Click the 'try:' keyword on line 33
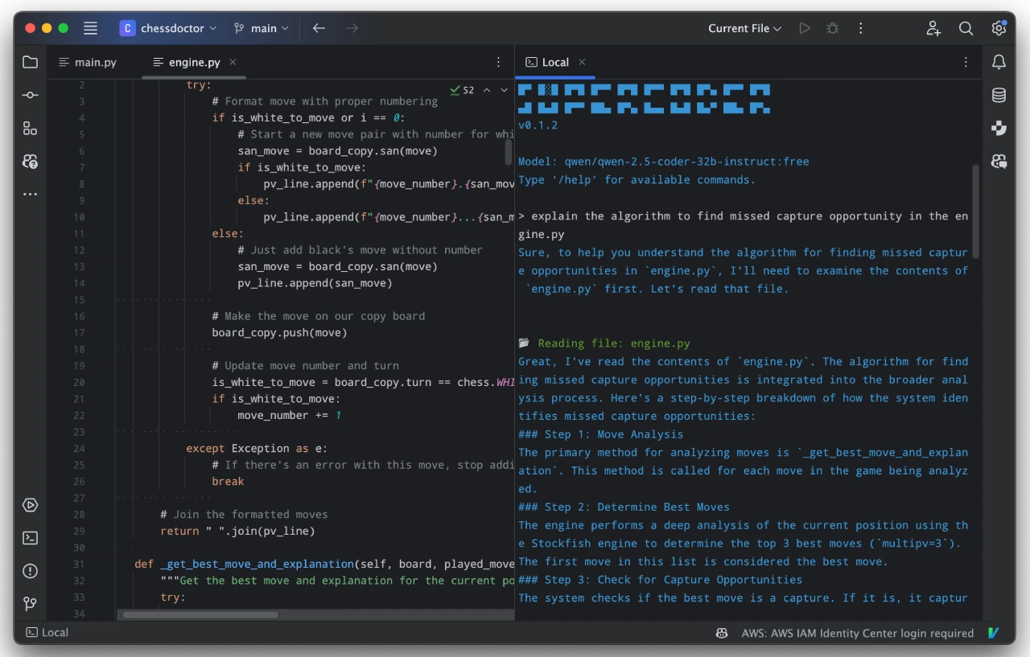 [x=173, y=597]
